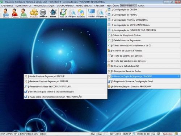Click the Num indicator in status bar
The height and width of the screenshot is (136, 181).
pyautogui.click(x=93, y=134)
